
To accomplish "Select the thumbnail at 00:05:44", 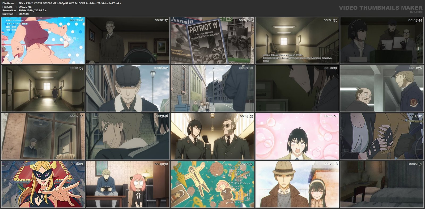I will [382, 40].
